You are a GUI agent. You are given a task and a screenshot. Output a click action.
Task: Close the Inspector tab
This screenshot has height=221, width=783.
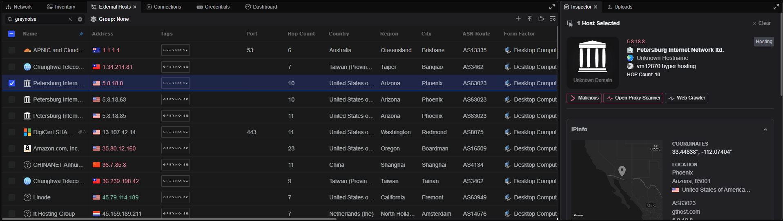point(596,7)
